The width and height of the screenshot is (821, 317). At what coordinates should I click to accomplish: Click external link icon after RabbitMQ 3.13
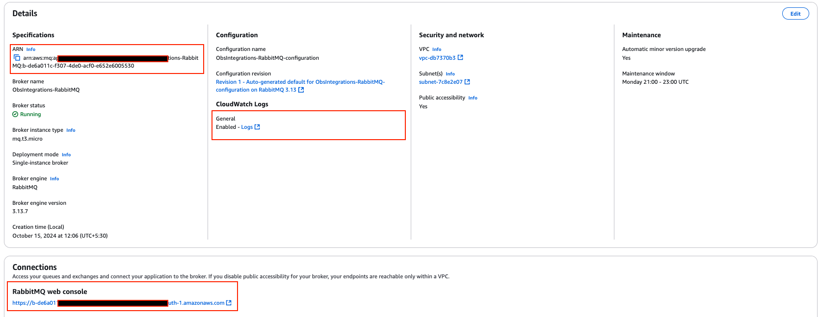pyautogui.click(x=301, y=90)
